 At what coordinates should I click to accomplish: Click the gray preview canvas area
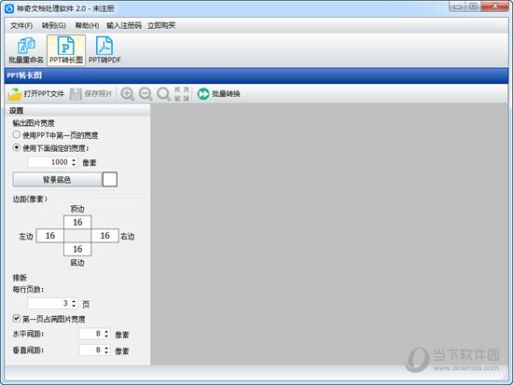(329, 234)
